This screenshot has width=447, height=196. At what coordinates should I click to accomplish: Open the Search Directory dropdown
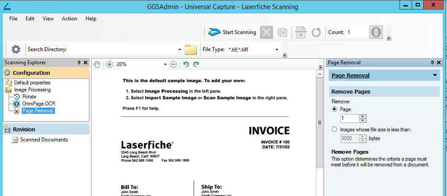(180, 50)
